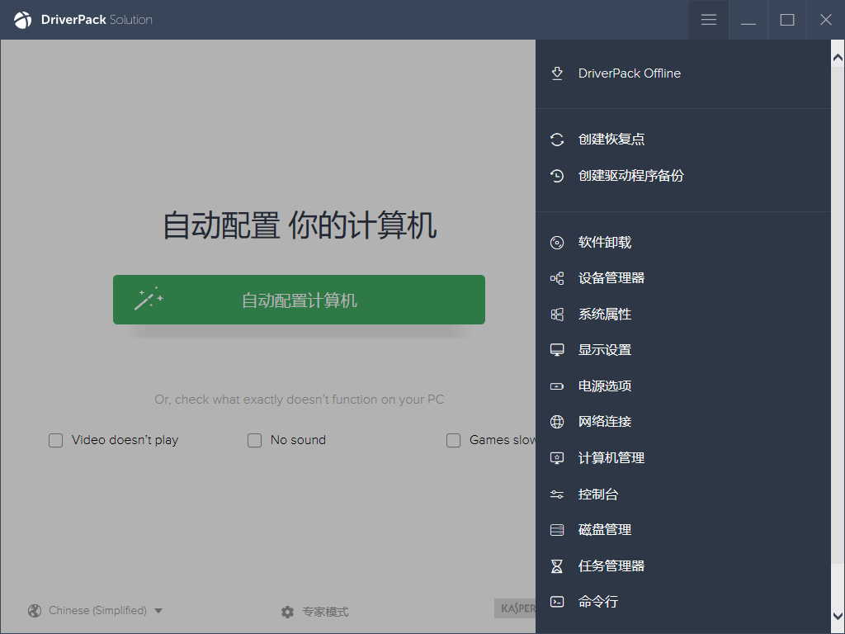
Task: Click the Task Manager (任务管理器) hourglass icon
Action: point(557,566)
